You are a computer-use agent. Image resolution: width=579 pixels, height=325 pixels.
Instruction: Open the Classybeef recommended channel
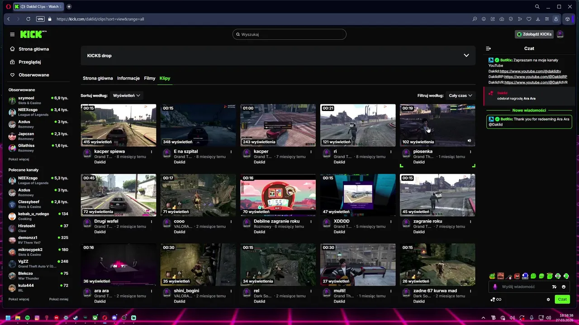pyautogui.click(x=38, y=204)
